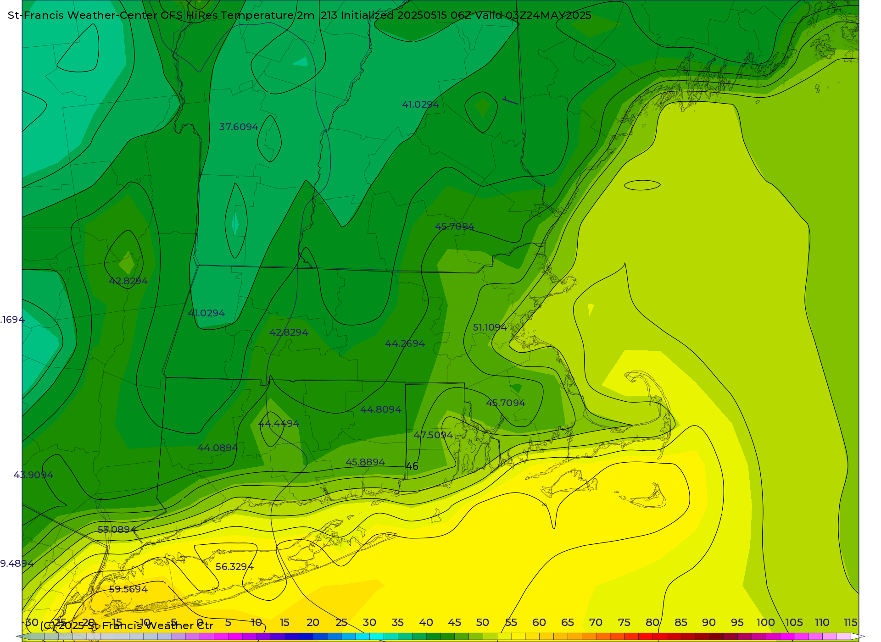The width and height of the screenshot is (881, 642).
Task: Click the 45.7094 label nearest the 51.1094 label
Action: [x=506, y=403]
